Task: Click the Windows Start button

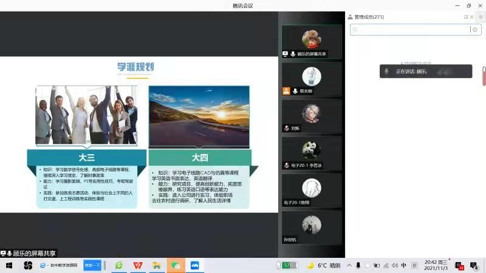Action: coord(9,265)
